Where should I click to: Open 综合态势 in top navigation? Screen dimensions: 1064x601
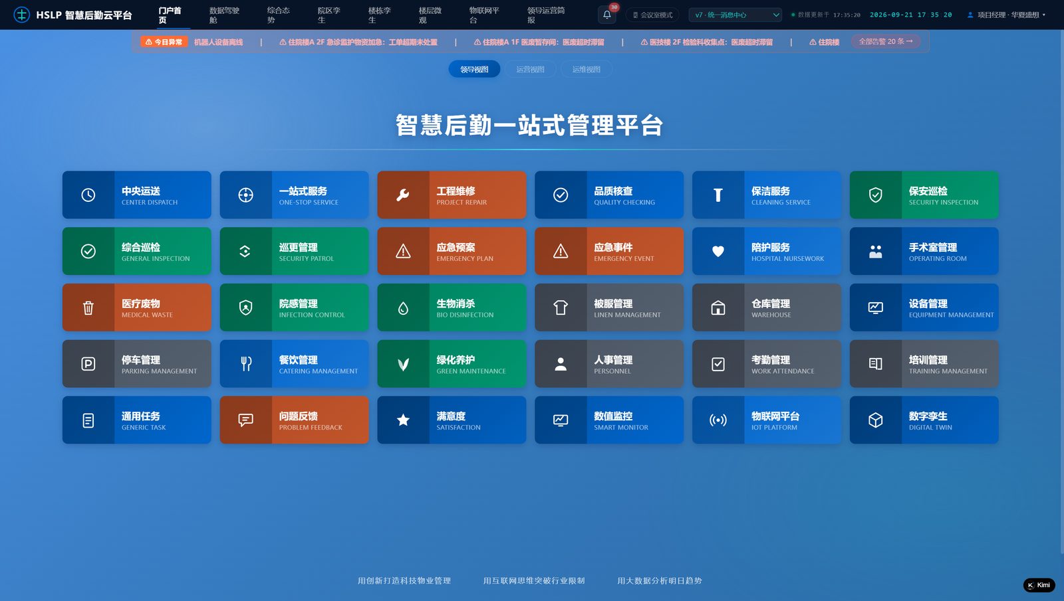point(278,15)
